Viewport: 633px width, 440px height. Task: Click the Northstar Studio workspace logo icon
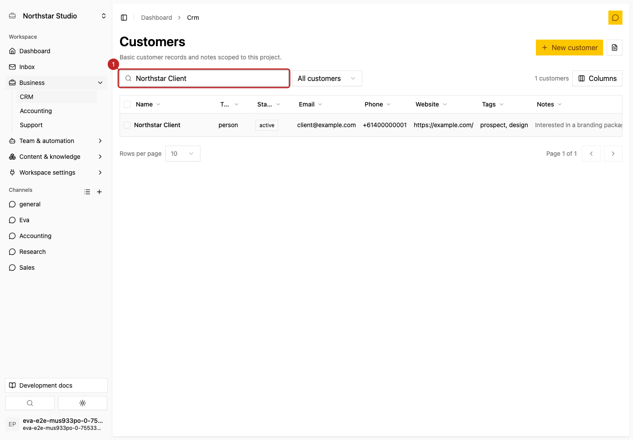coord(12,16)
